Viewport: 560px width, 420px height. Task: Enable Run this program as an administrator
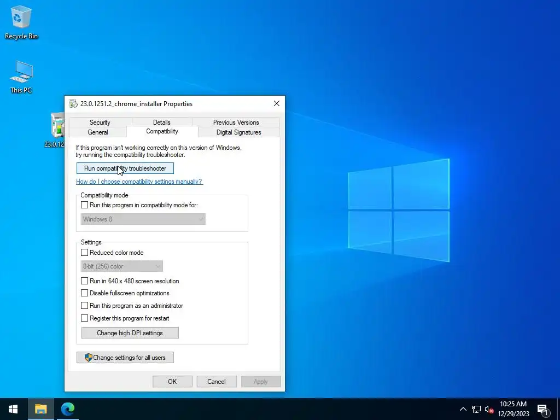[x=85, y=306]
